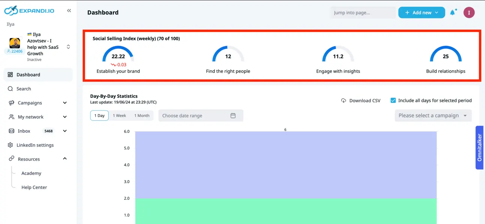
Task: Click the Inbox envelope icon
Action: pos(11,131)
